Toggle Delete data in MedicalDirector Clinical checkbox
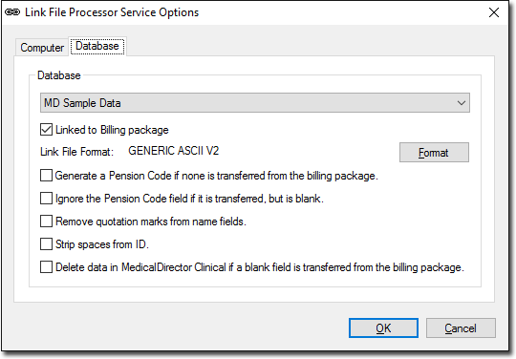 [46, 267]
